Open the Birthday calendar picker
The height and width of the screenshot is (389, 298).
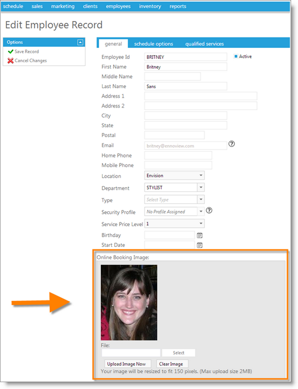click(199, 236)
